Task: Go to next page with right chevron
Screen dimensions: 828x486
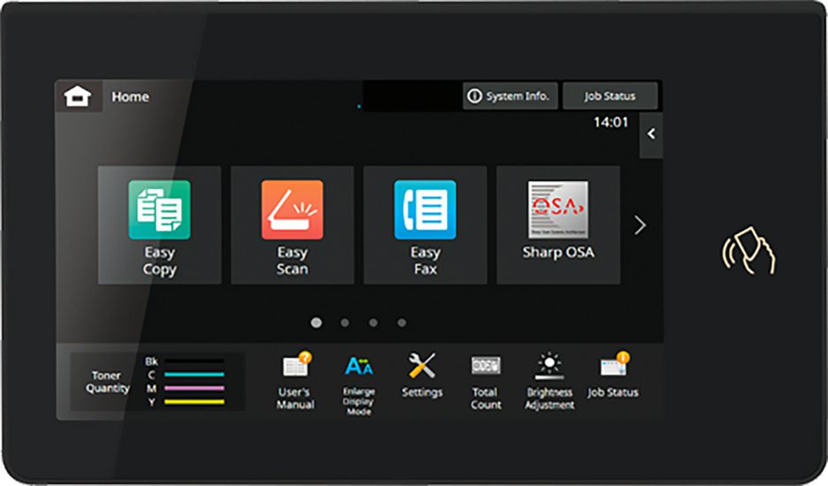Action: (640, 225)
